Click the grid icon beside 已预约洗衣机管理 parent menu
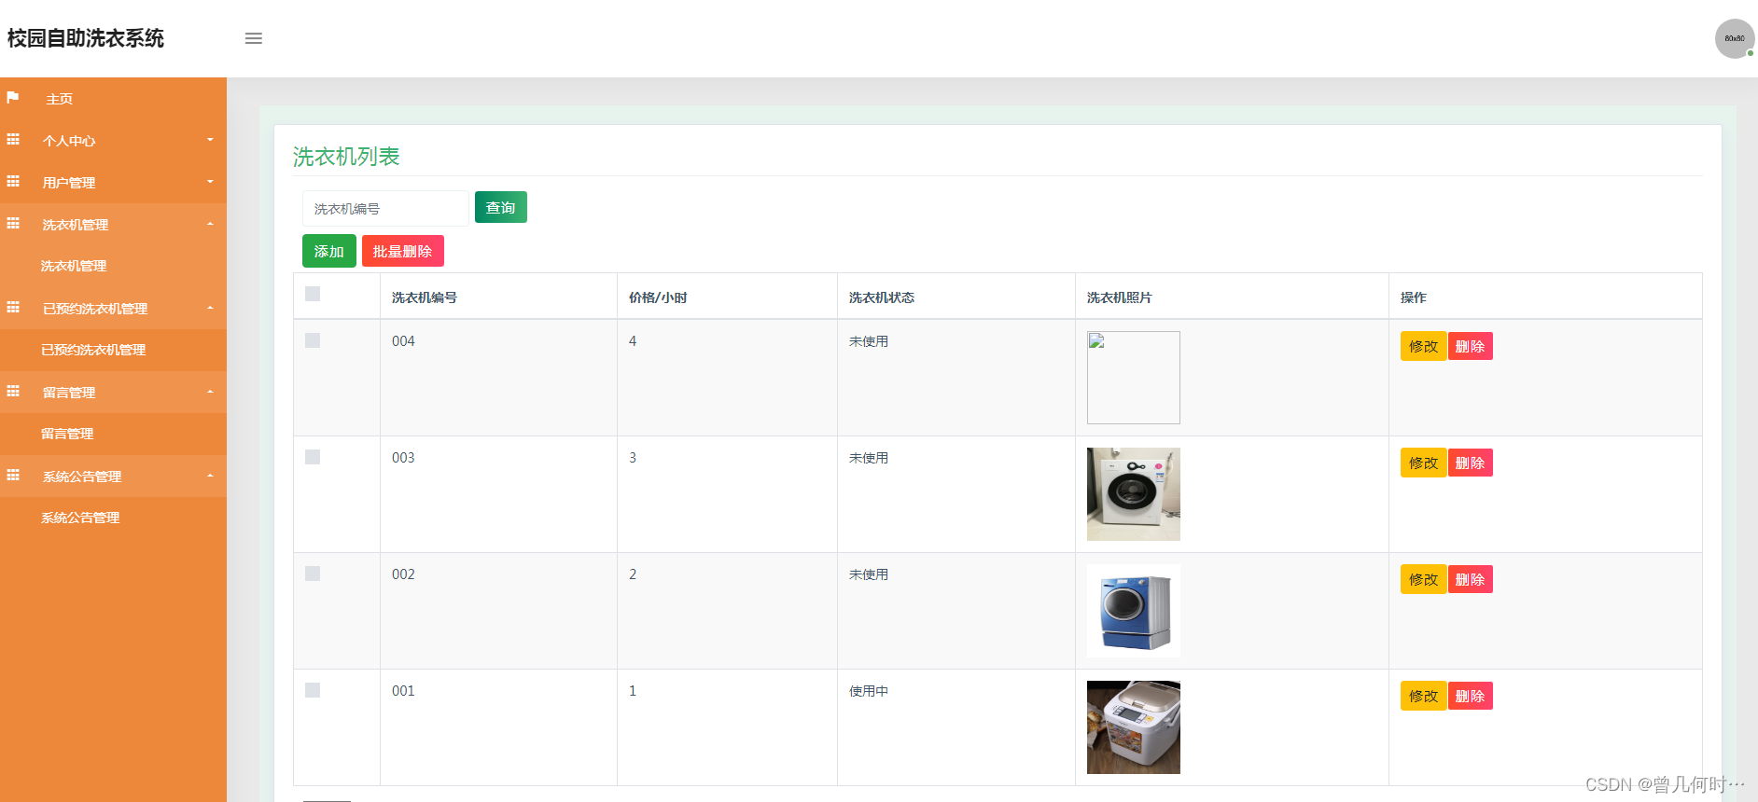This screenshot has height=802, width=1758. [x=13, y=308]
